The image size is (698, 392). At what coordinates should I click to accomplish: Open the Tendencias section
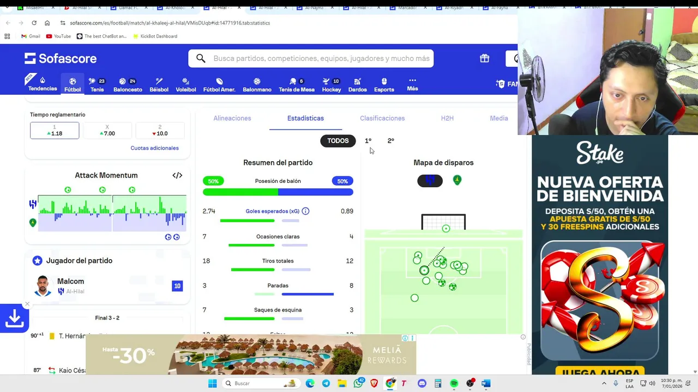click(x=42, y=83)
